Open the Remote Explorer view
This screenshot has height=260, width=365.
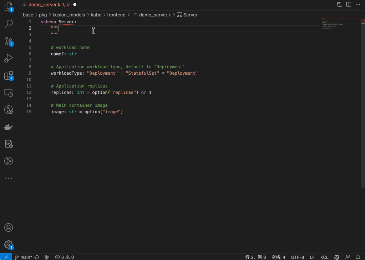8,93
